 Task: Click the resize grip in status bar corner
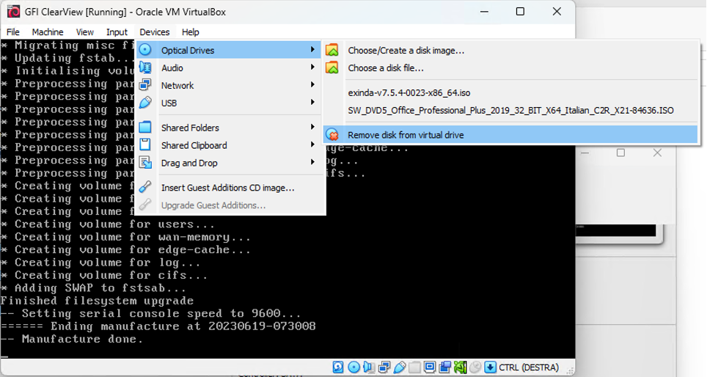click(x=571, y=370)
